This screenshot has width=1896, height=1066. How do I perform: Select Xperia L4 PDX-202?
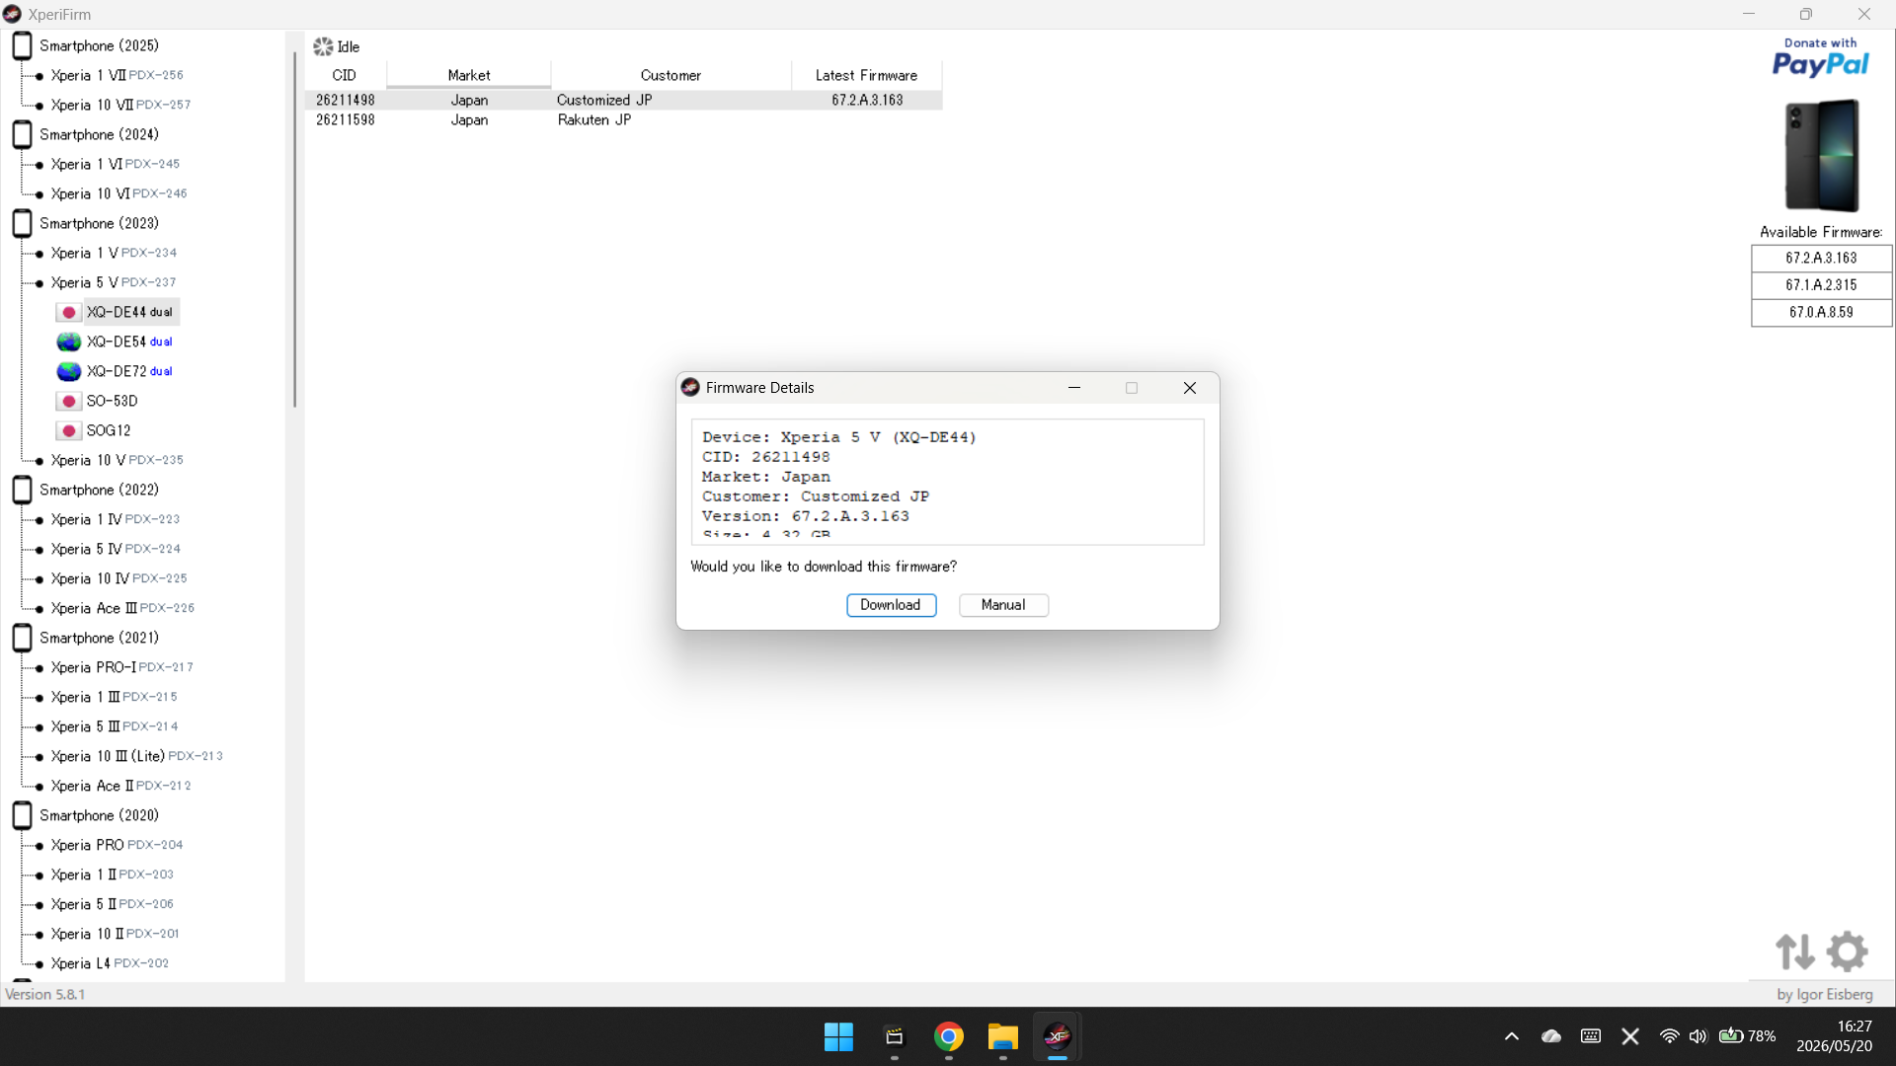[110, 963]
